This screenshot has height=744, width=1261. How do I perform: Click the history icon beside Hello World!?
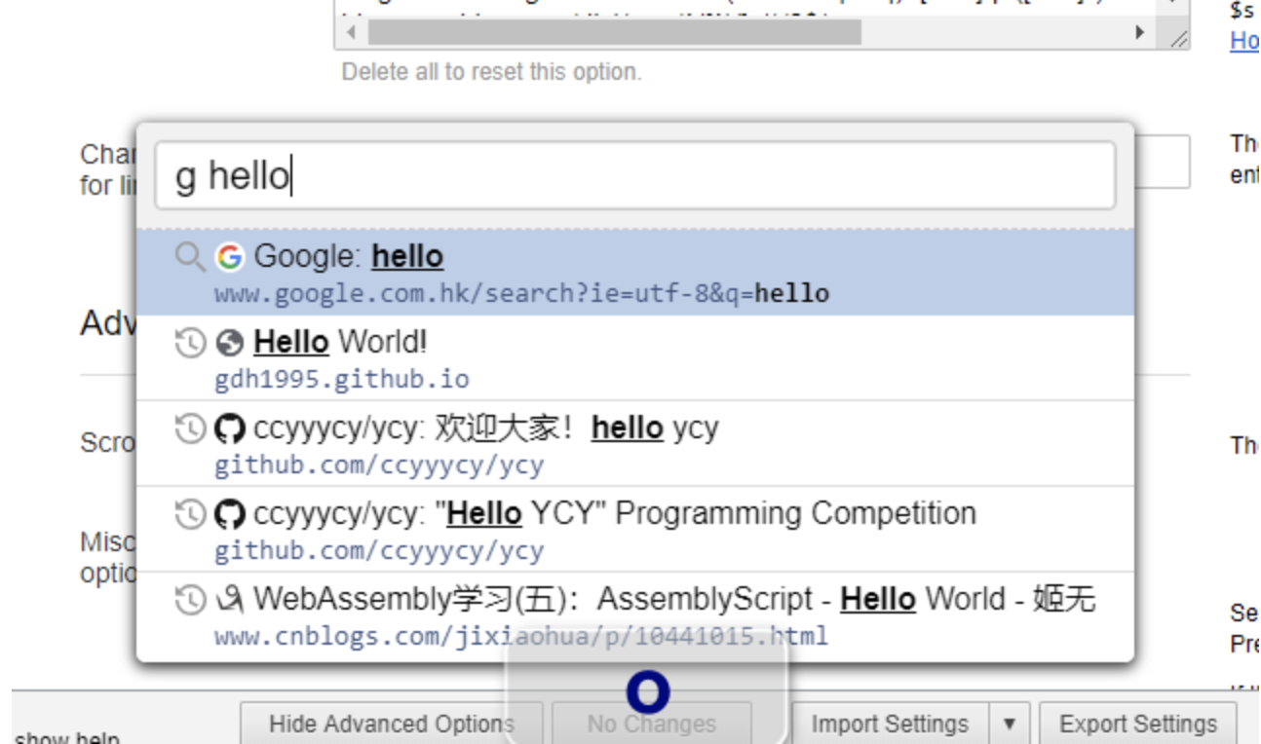189,343
